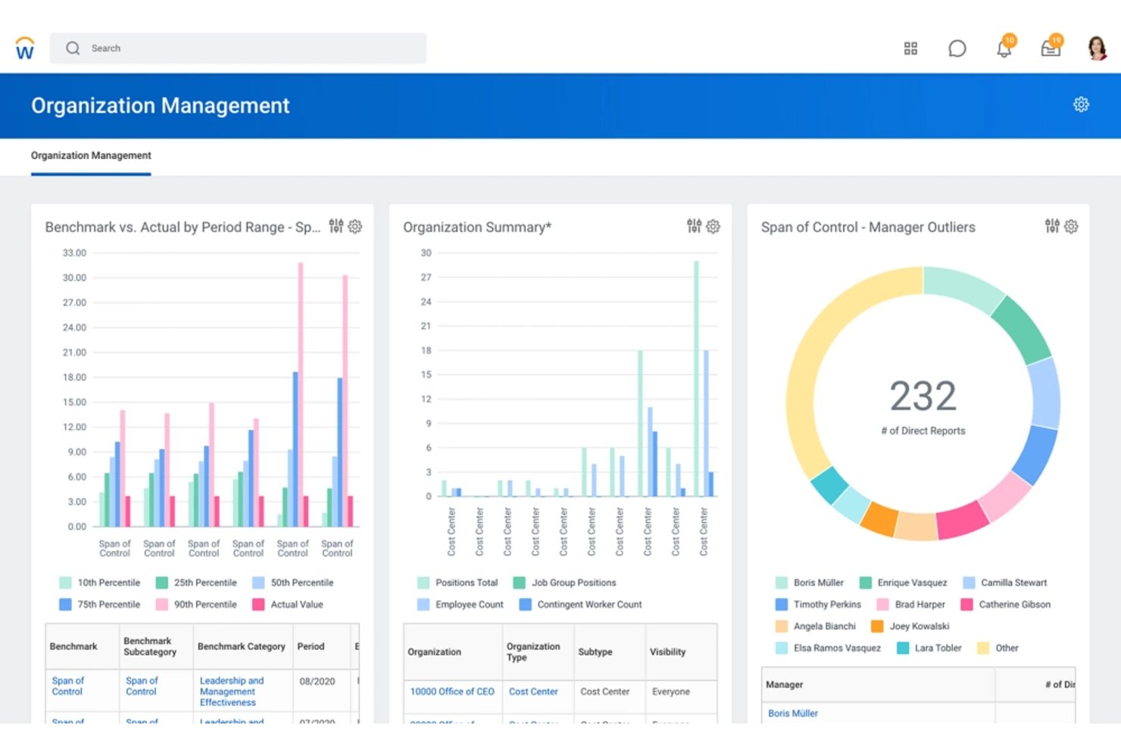This screenshot has height=747, width=1121.
Task: Click the Boris Müller legend swatch
Action: coord(782,583)
